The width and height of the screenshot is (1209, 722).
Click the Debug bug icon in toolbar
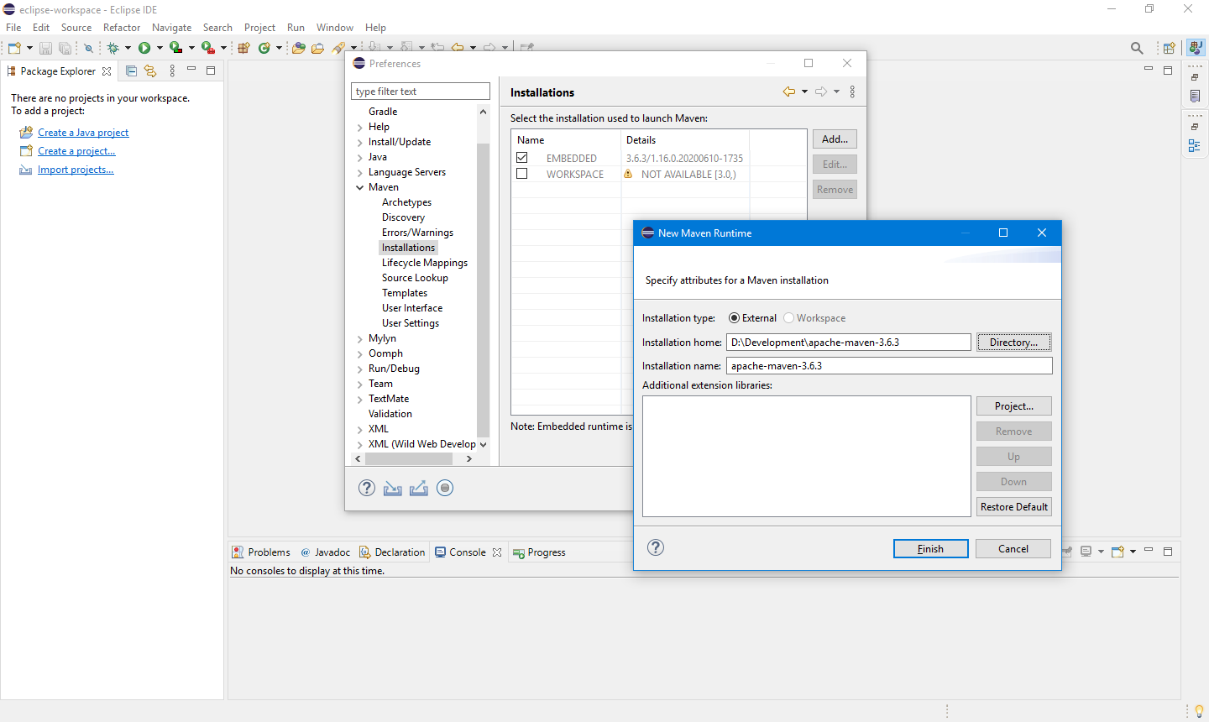tap(113, 48)
